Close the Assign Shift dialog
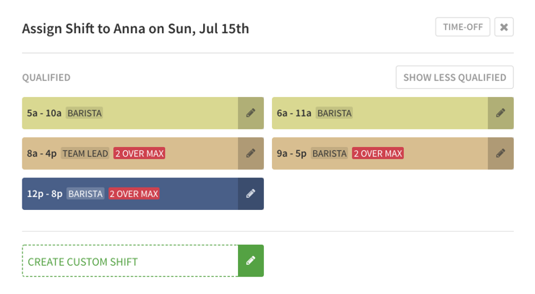The image size is (535, 294). click(x=504, y=27)
